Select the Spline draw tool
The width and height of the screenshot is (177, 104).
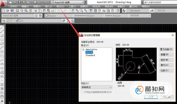(x=2, y=60)
